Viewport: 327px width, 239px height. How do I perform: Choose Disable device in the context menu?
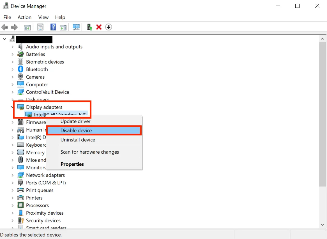[94, 130]
